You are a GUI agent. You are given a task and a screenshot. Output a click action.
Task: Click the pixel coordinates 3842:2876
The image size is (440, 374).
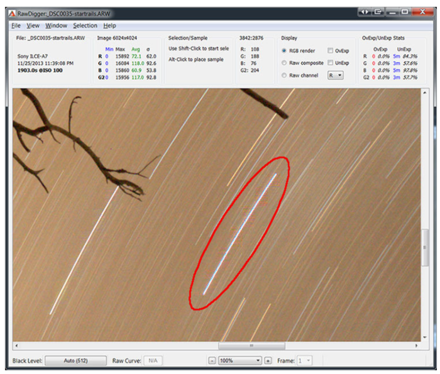[251, 38]
